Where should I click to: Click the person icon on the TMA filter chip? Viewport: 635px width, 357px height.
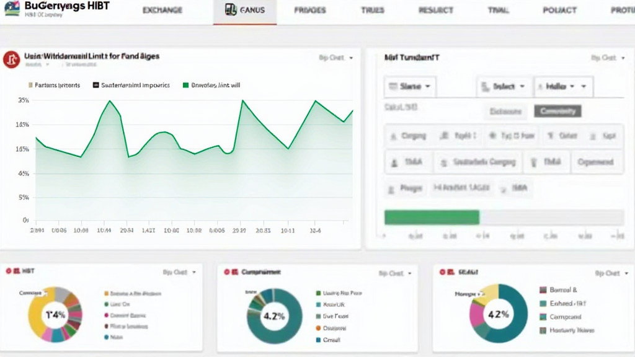(x=394, y=162)
